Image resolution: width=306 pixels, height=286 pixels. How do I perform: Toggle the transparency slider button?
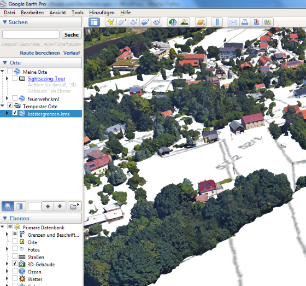20,206
